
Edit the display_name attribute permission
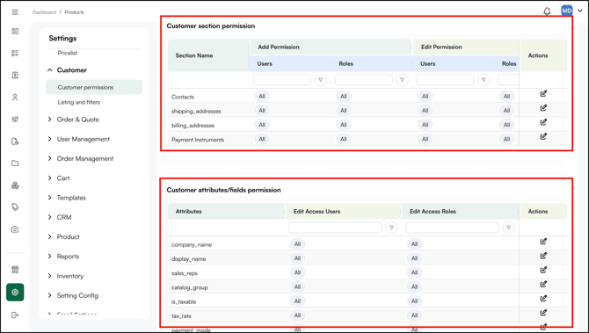click(543, 256)
